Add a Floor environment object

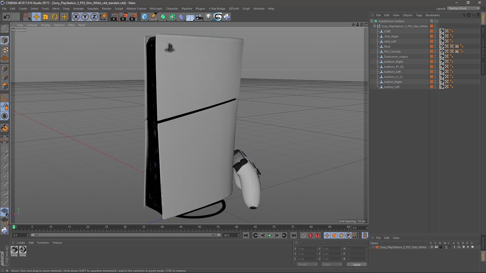coord(190,17)
